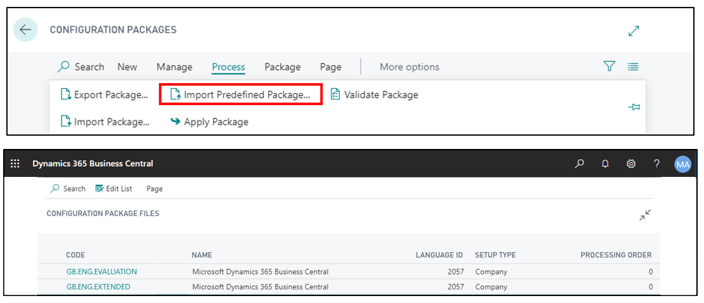Expand Configuration Packages page to full view
Image resolution: width=704 pixels, height=303 pixels.
tap(634, 31)
